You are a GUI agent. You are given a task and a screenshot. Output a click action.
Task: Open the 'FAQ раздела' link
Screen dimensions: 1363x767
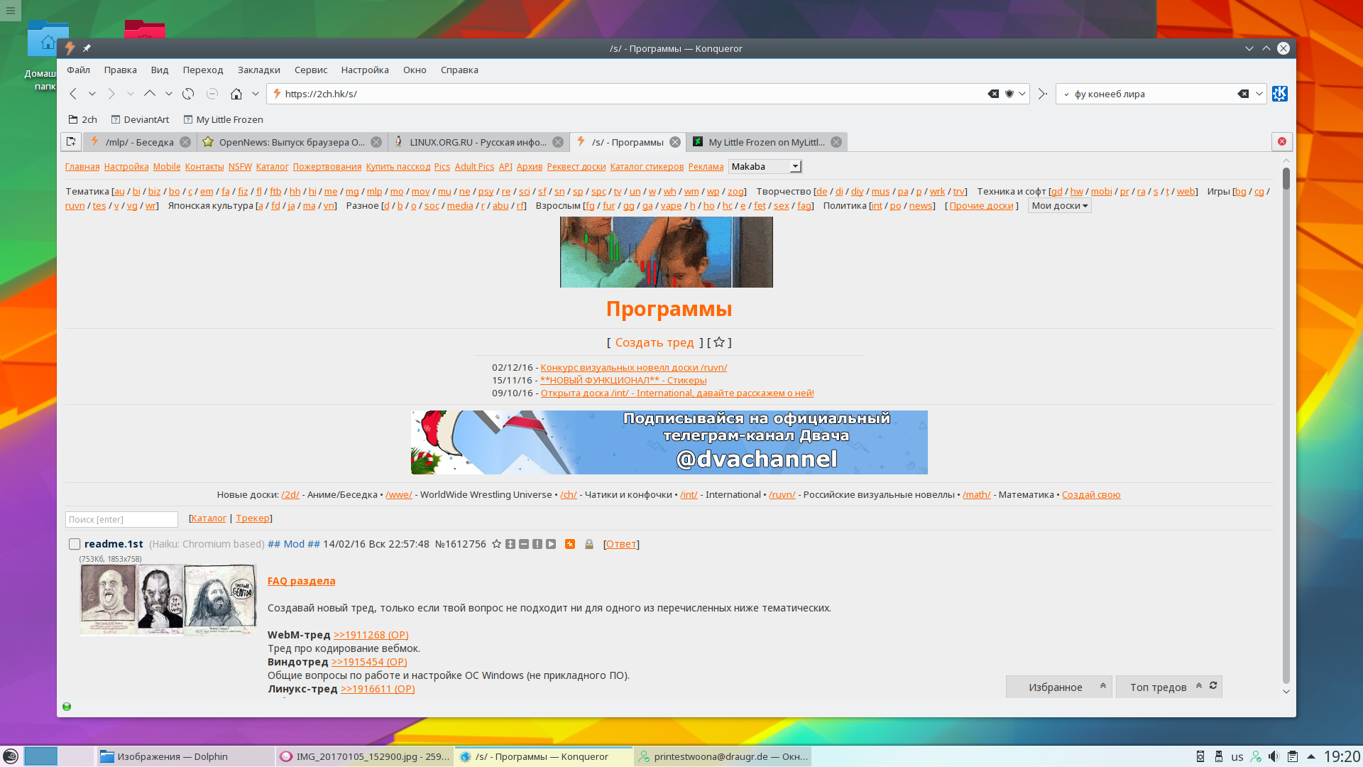[301, 581]
